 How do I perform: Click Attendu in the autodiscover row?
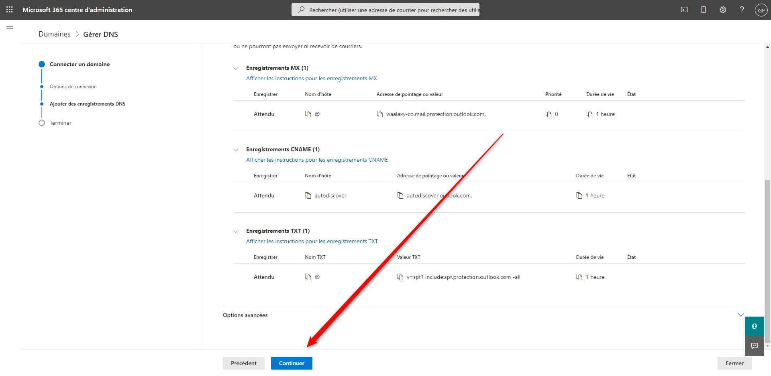pos(264,195)
